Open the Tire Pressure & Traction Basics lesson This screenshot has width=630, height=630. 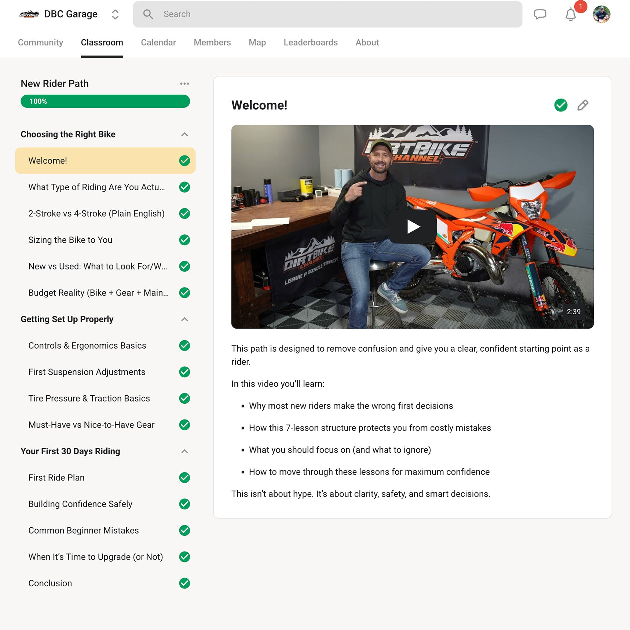[x=89, y=398]
